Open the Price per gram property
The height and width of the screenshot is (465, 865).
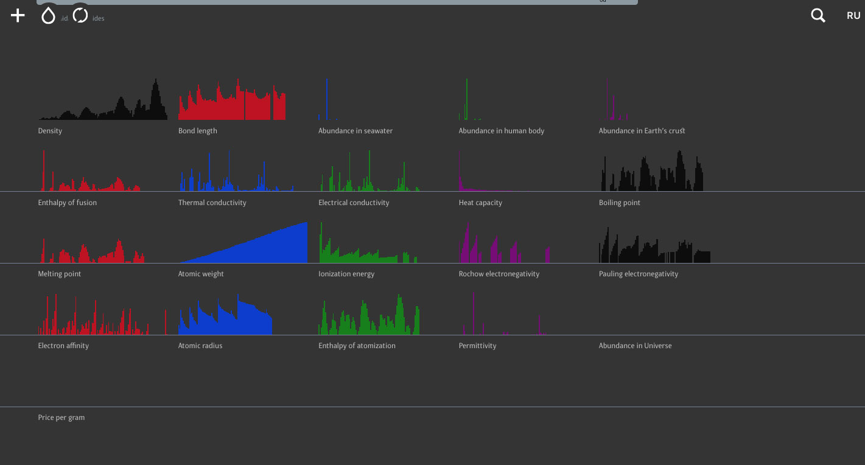click(61, 418)
